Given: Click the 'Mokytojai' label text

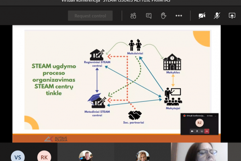Looking at the screenshot, I should [x=173, y=108].
